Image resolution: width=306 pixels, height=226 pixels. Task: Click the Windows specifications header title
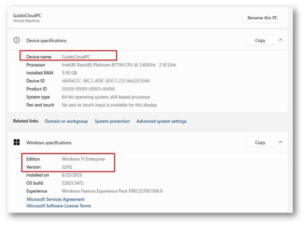pos(49,143)
